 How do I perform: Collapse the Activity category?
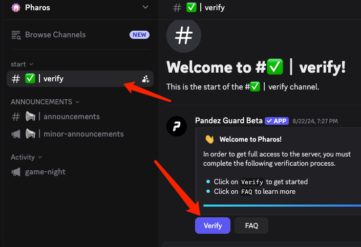point(26,157)
